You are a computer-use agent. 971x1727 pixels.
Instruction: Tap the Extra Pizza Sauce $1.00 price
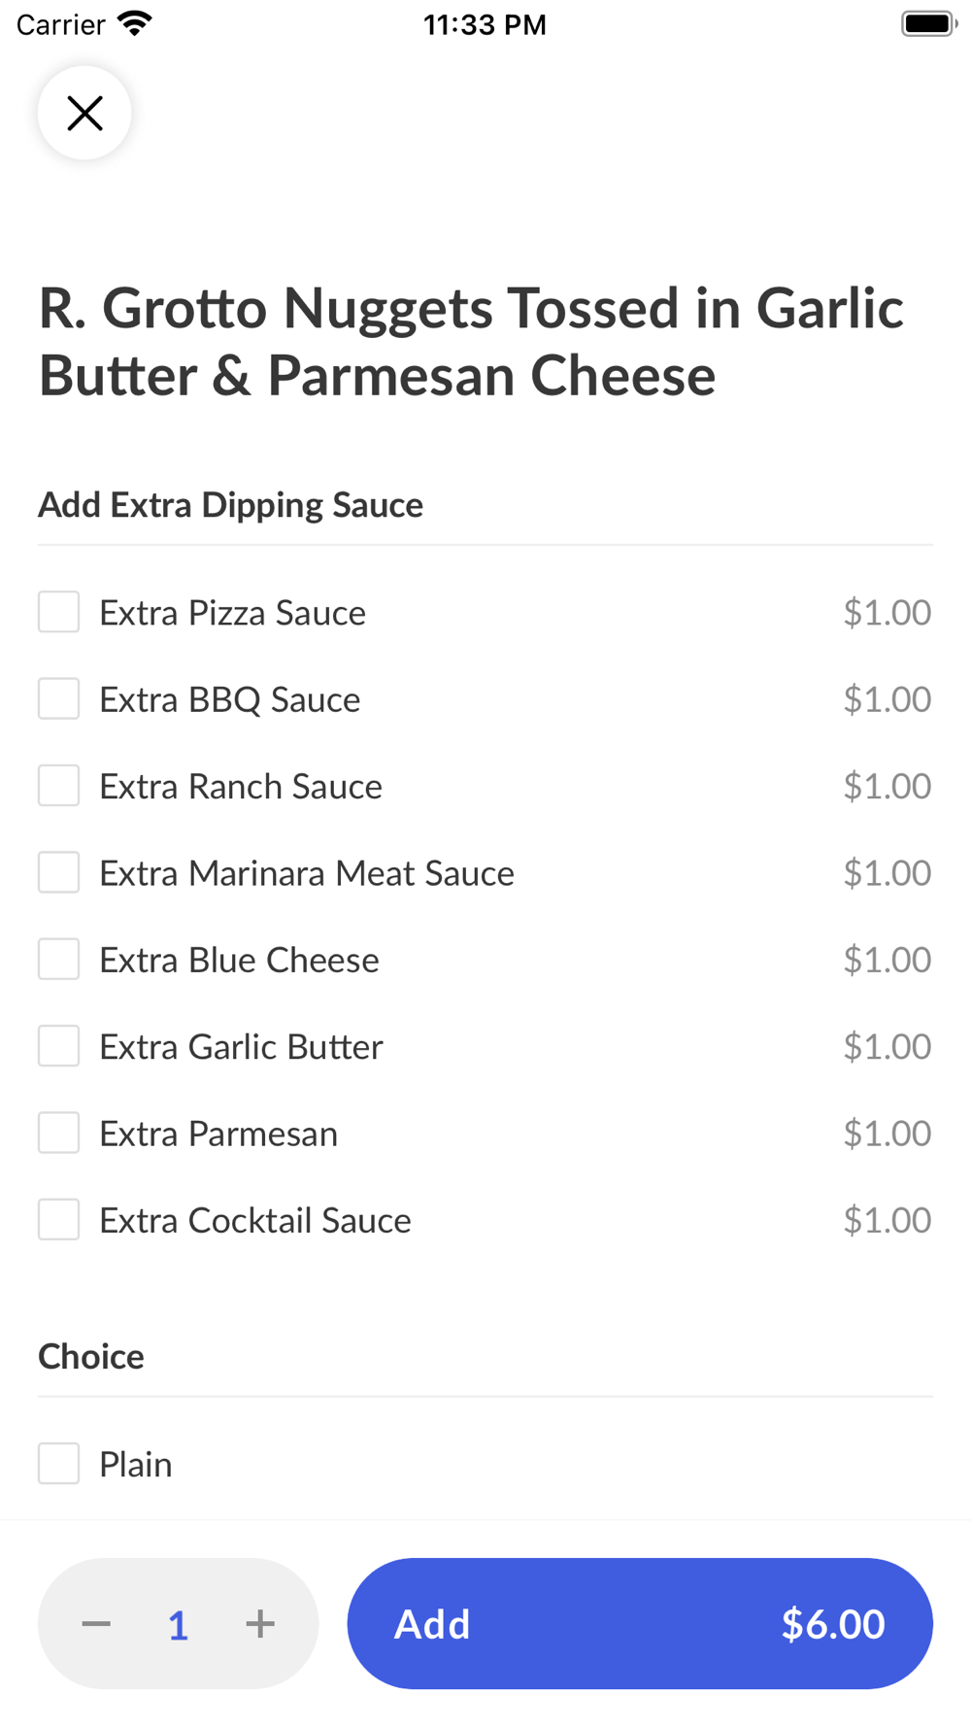887,613
